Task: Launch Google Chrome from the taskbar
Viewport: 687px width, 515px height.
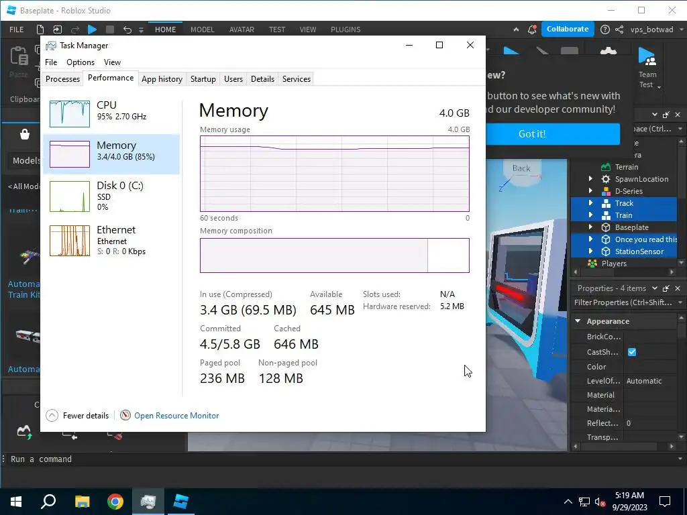Action: pos(115,502)
